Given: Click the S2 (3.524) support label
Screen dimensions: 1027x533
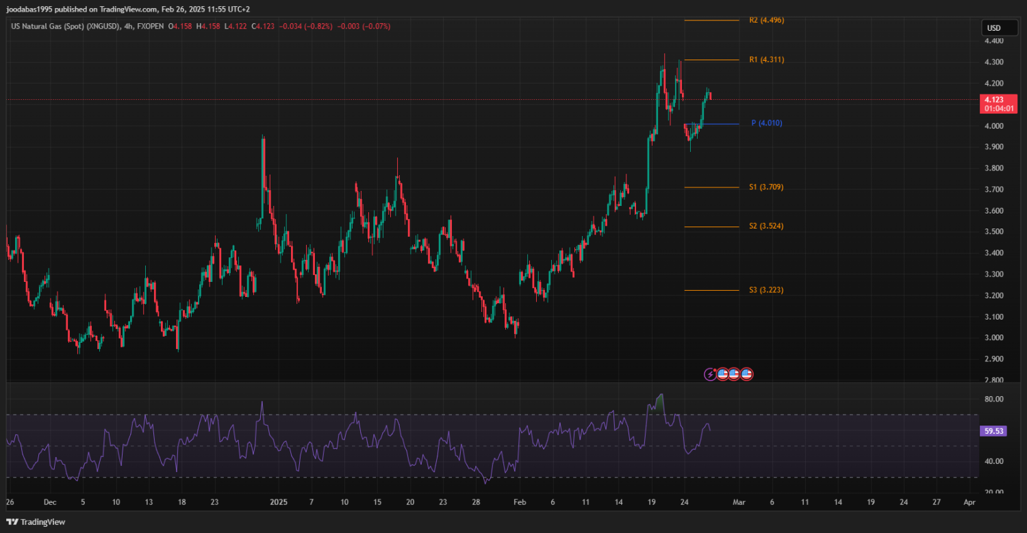Looking at the screenshot, I should (765, 226).
